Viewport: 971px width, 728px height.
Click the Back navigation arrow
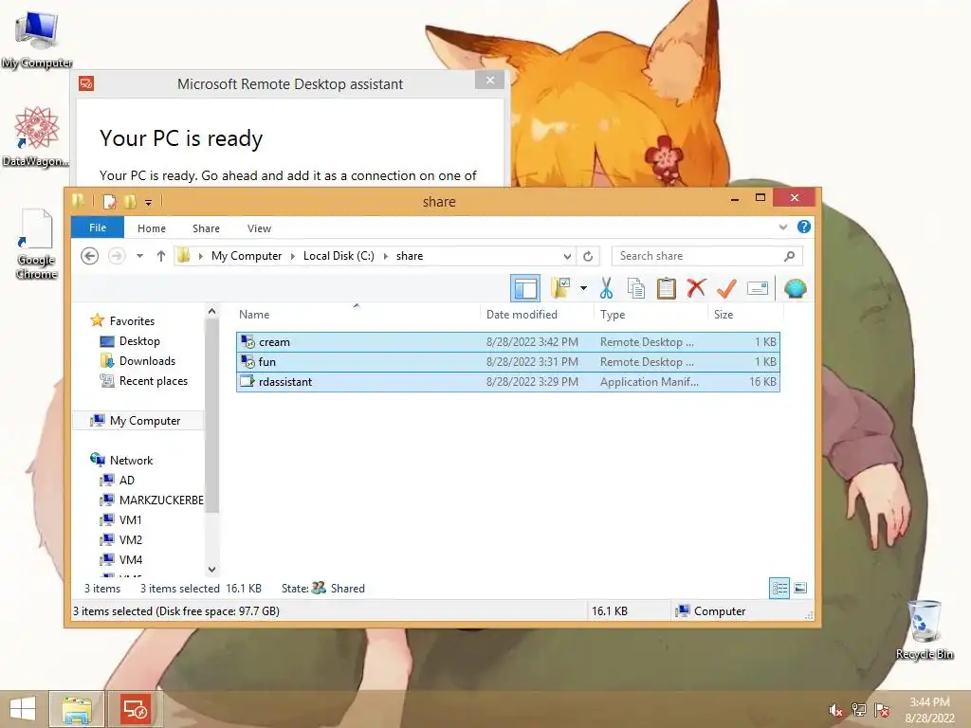tap(90, 256)
